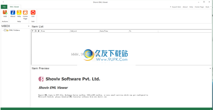Sort by the From column header
This screenshot has height=110, width=213.
(55, 31)
